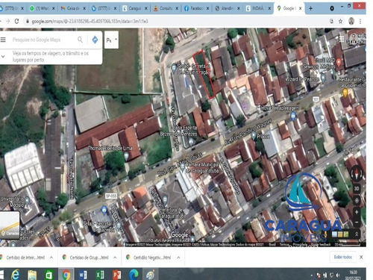Screen dimensions: 373x280
Task: Click the Casa Espírita Bezerra de Menezes marker
Action: click(191, 142)
